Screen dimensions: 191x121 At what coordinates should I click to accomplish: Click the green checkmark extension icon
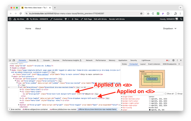tap(158, 14)
